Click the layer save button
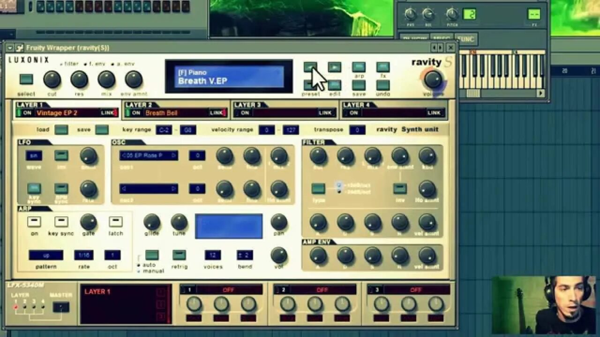The width and height of the screenshot is (600, 337). 102,130
